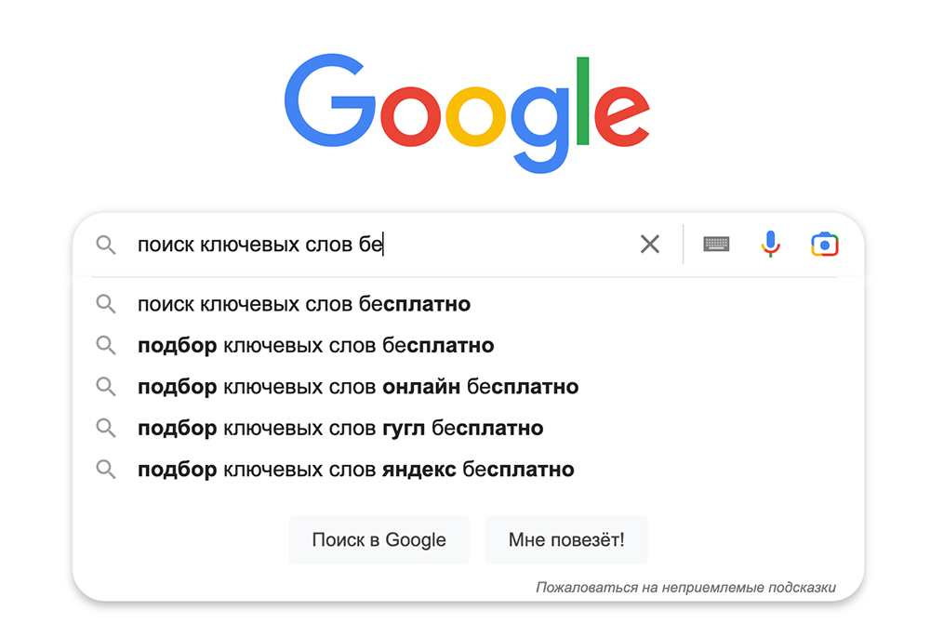
Task: Click magnifier icon beside 'яндекс бесплатно' suggestion
Action: pos(106,470)
